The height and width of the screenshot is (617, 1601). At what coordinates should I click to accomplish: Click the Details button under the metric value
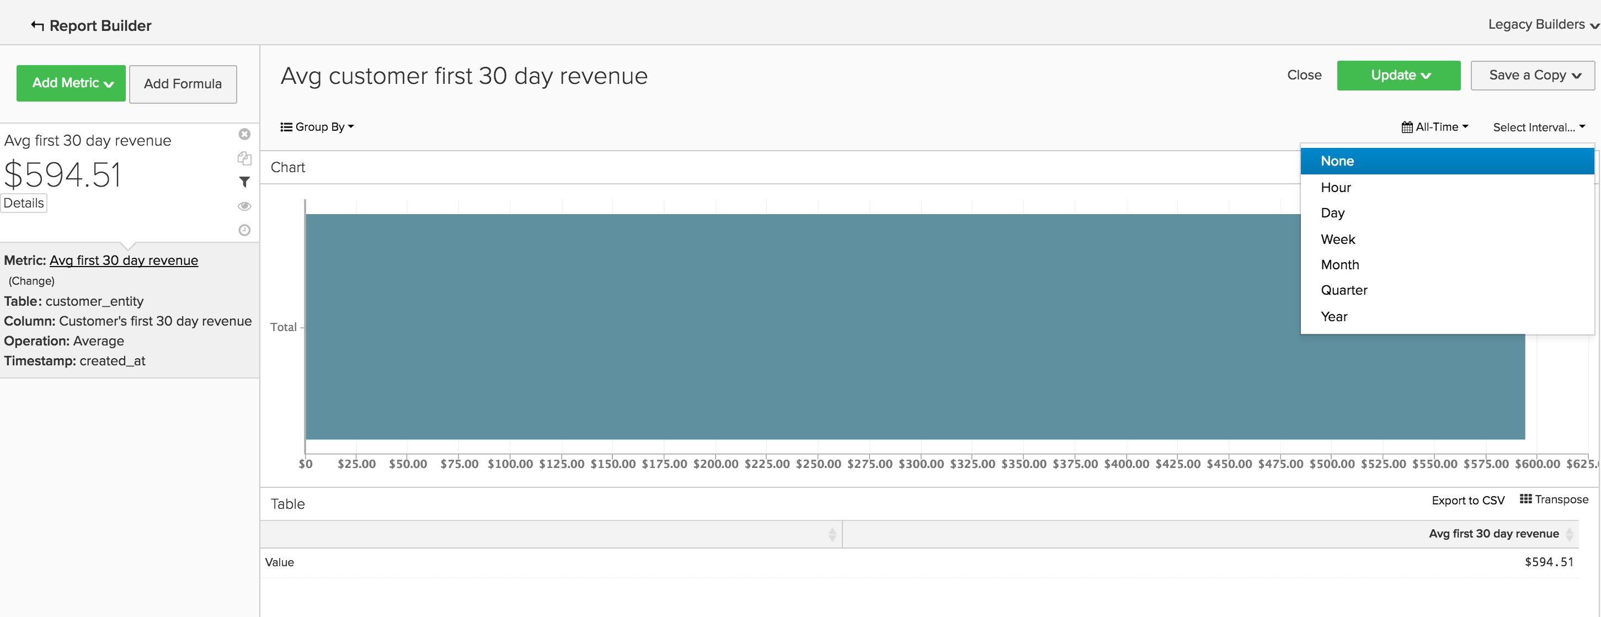tap(24, 203)
